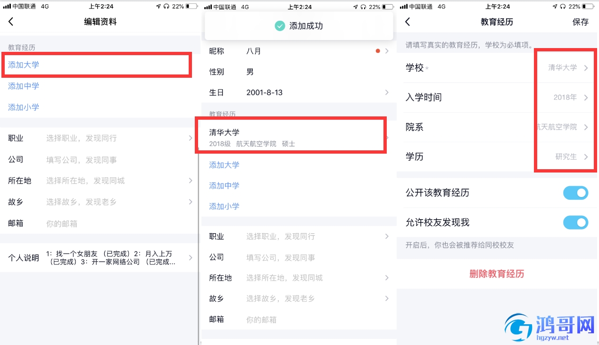Screen dimensions: 599x345
Task: Tap location arrow icon in left status bar
Action: (x=158, y=7)
